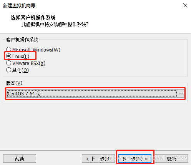This screenshot has height=165, width=191.
Task: Click the 帮助 help button
Action: [20, 158]
